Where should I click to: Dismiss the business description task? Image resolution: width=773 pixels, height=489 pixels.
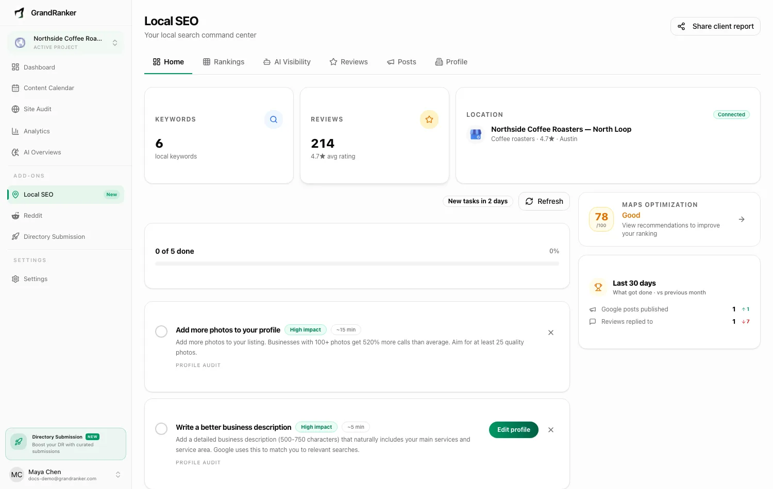pyautogui.click(x=551, y=430)
